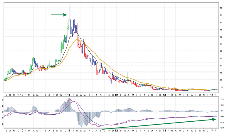Click the deepest negative histogram bars in 2011
227x134 pixels.
(81, 119)
